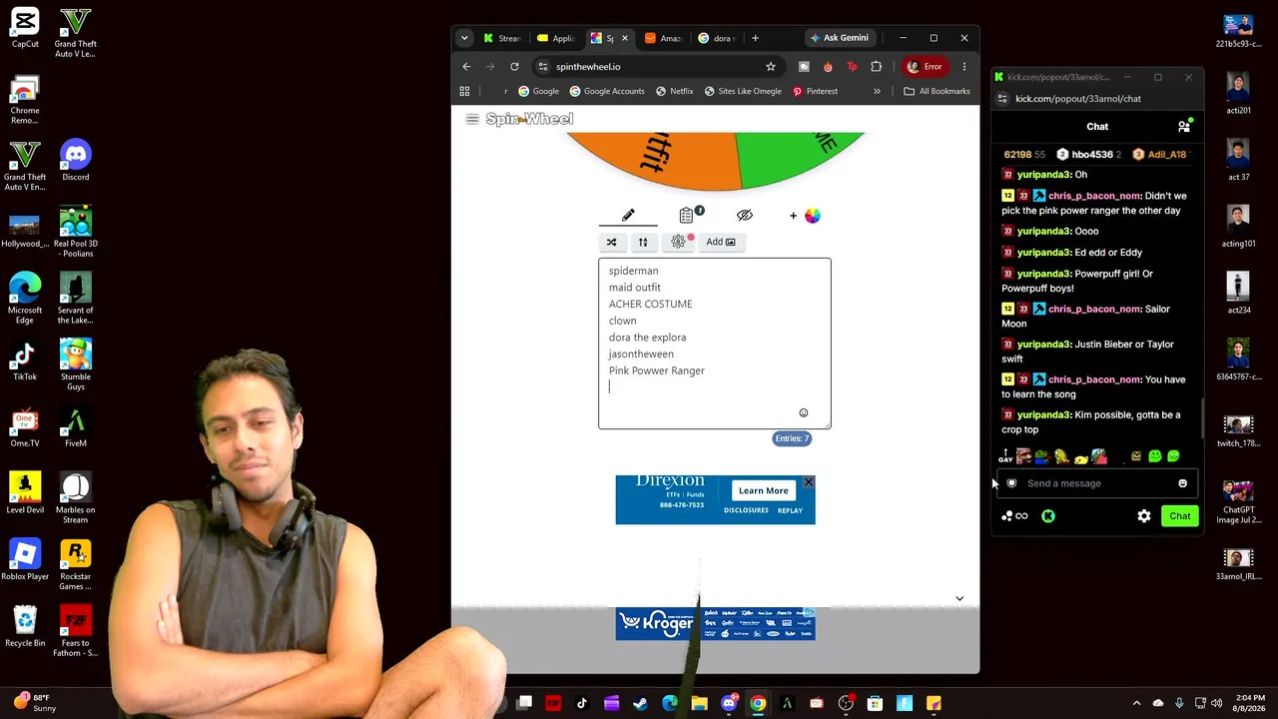Open the Recycle Bin
The width and height of the screenshot is (1278, 719).
(x=25, y=627)
